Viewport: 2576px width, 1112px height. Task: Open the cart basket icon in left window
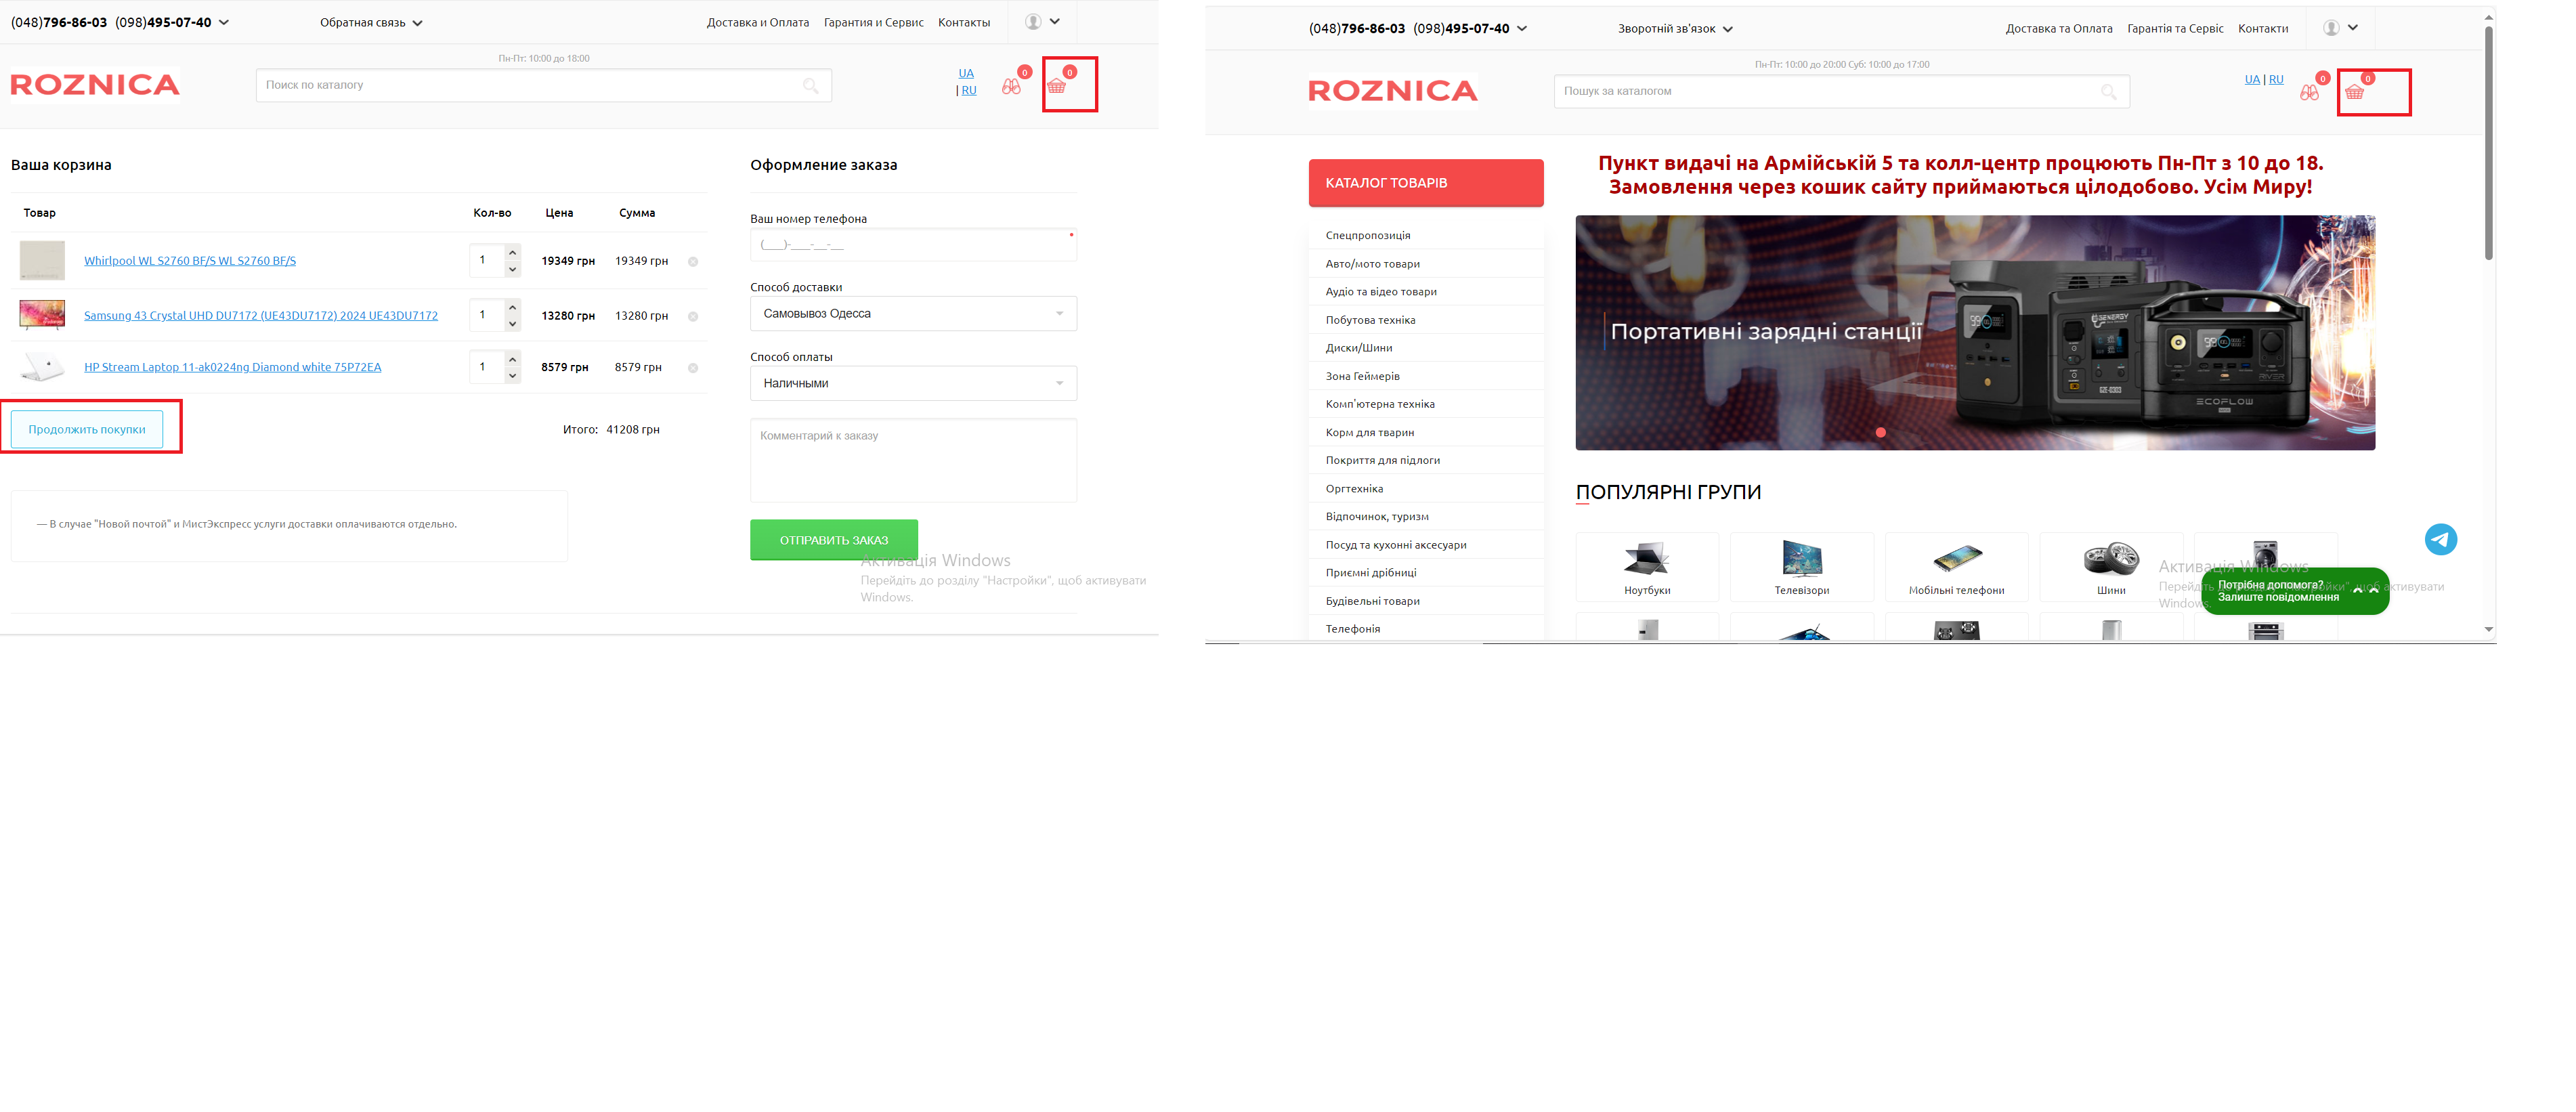coord(1056,86)
